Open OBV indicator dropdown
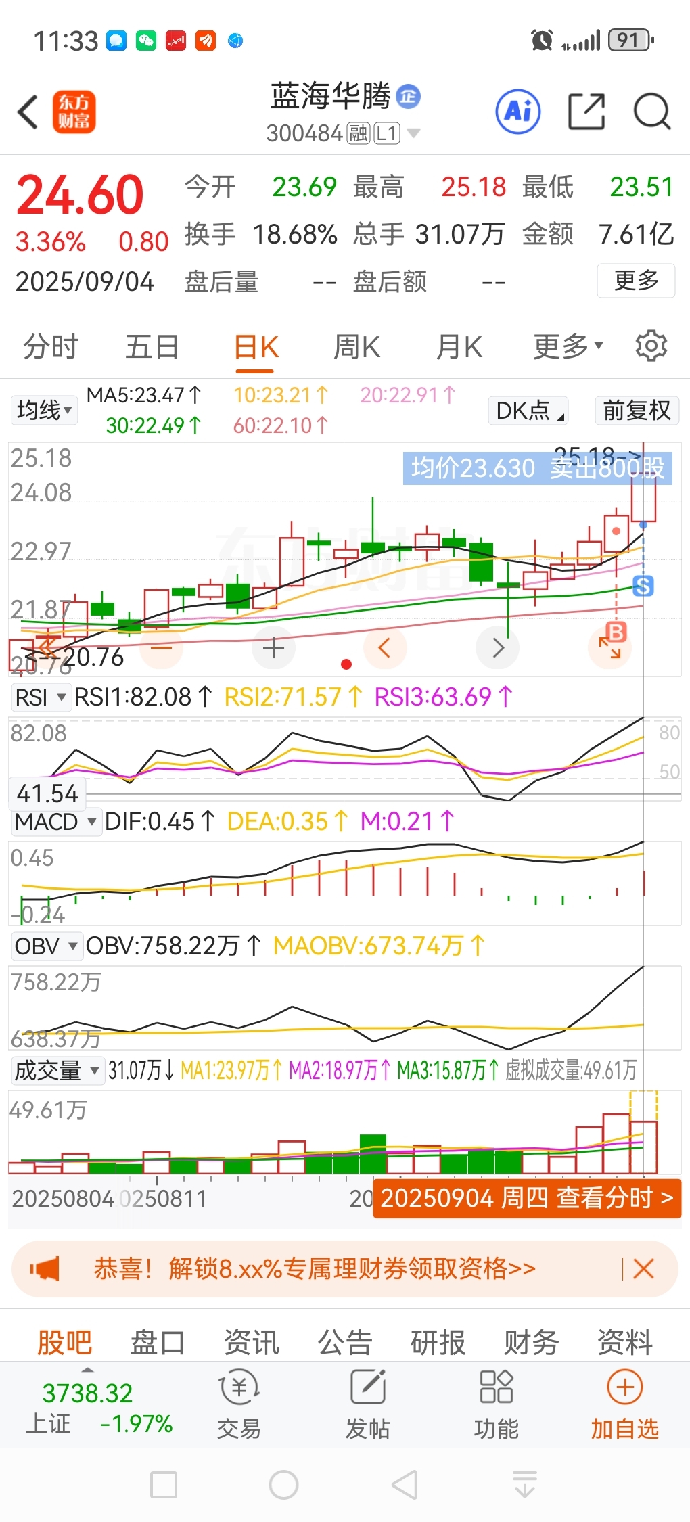 46,946
